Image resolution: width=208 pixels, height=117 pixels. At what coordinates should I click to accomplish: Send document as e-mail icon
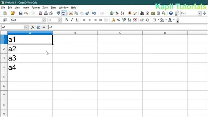click(26, 13)
